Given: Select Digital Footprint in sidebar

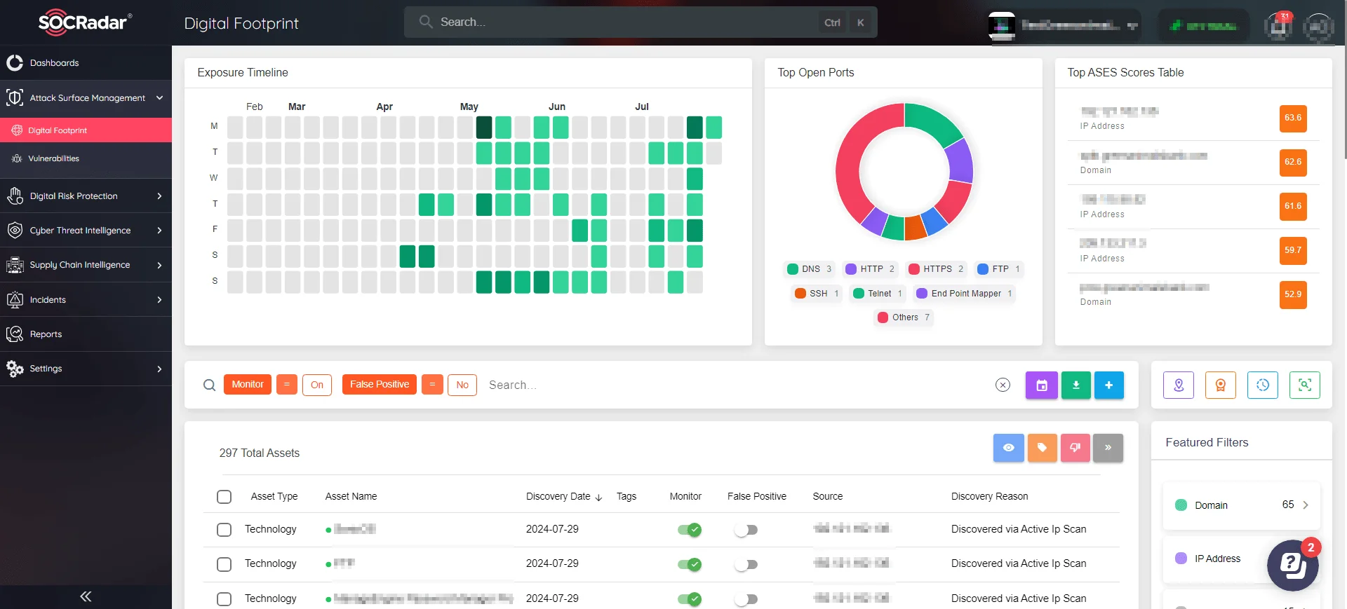Looking at the screenshot, I should [86, 130].
